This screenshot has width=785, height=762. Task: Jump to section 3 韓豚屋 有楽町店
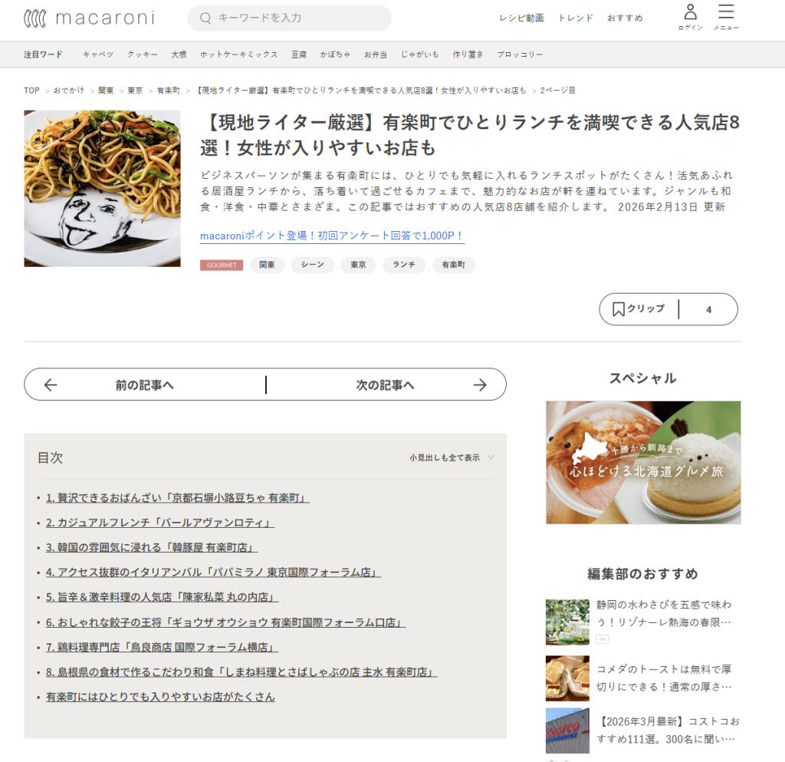click(x=151, y=548)
